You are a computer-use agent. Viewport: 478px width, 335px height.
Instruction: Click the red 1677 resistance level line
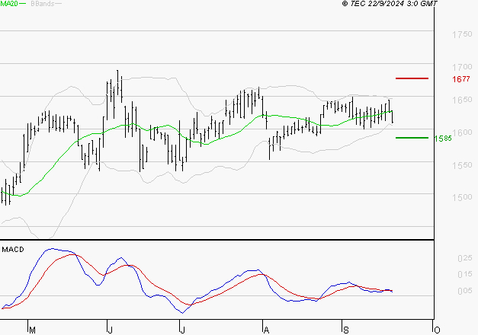(x=412, y=78)
